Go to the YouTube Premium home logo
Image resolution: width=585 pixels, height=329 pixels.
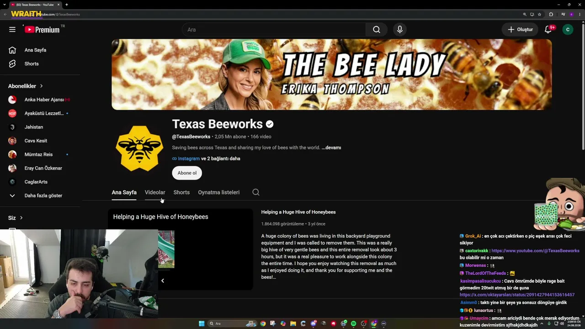click(42, 29)
